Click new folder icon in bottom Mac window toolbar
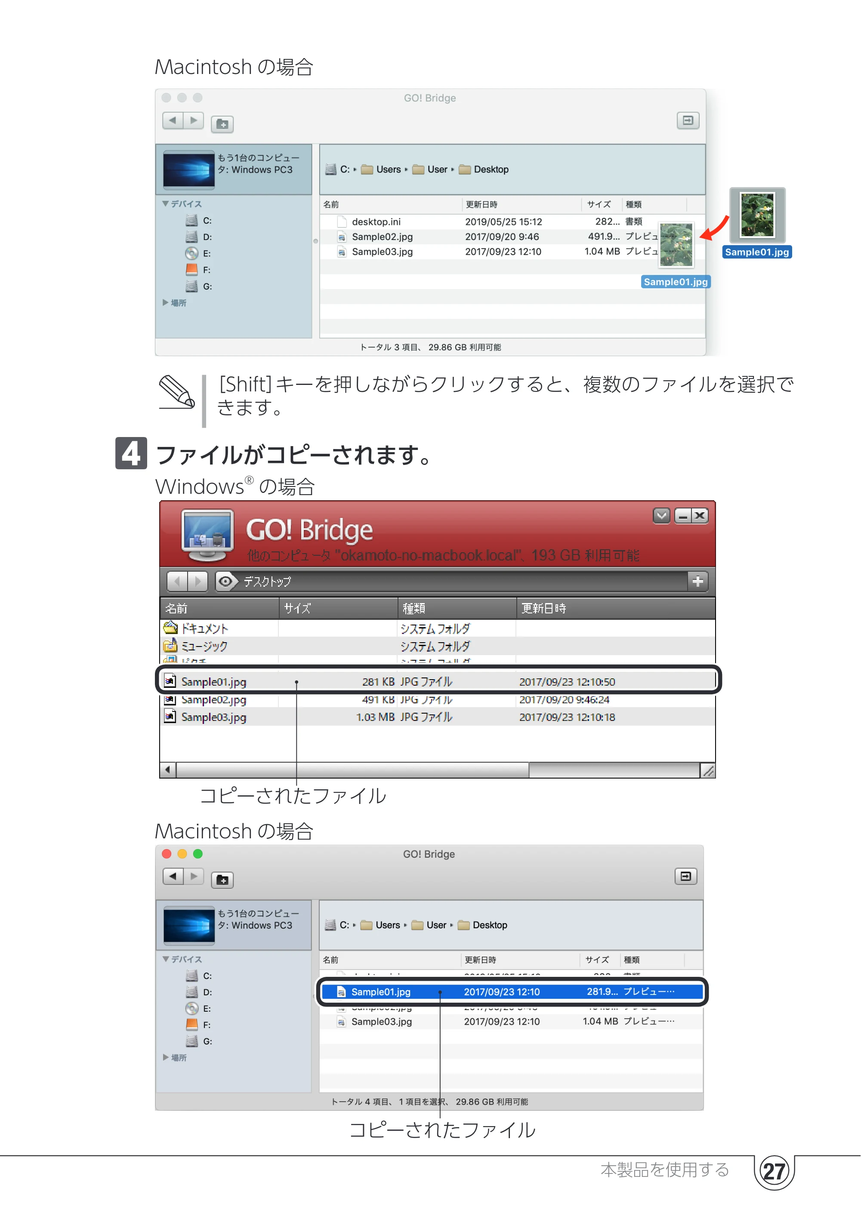 coord(223,880)
